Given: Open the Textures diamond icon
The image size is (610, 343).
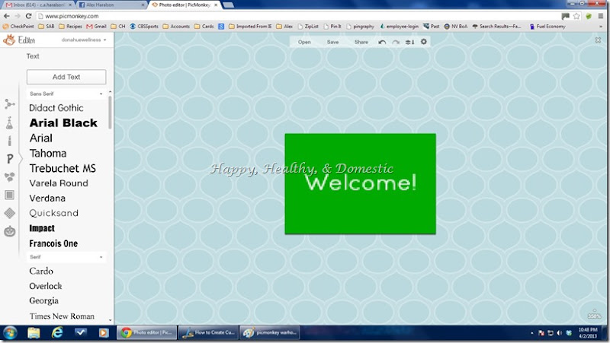Looking at the screenshot, I should coord(9,213).
